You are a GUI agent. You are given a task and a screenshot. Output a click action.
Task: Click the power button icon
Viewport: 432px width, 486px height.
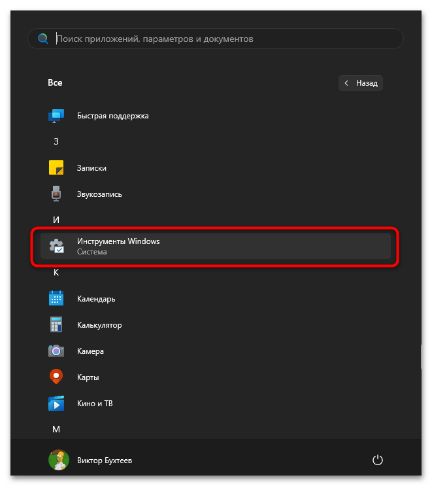click(378, 460)
